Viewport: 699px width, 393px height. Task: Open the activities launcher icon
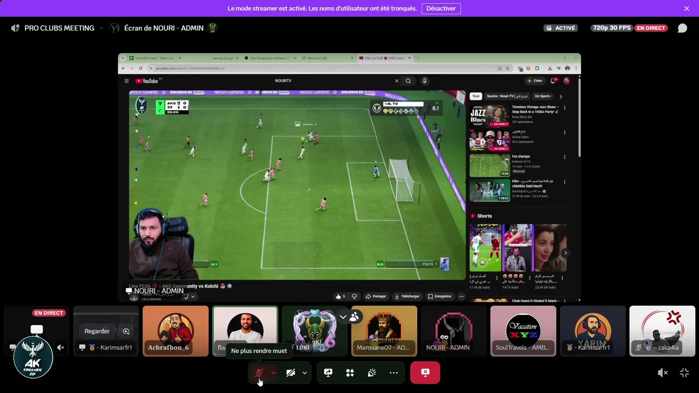[350, 373]
